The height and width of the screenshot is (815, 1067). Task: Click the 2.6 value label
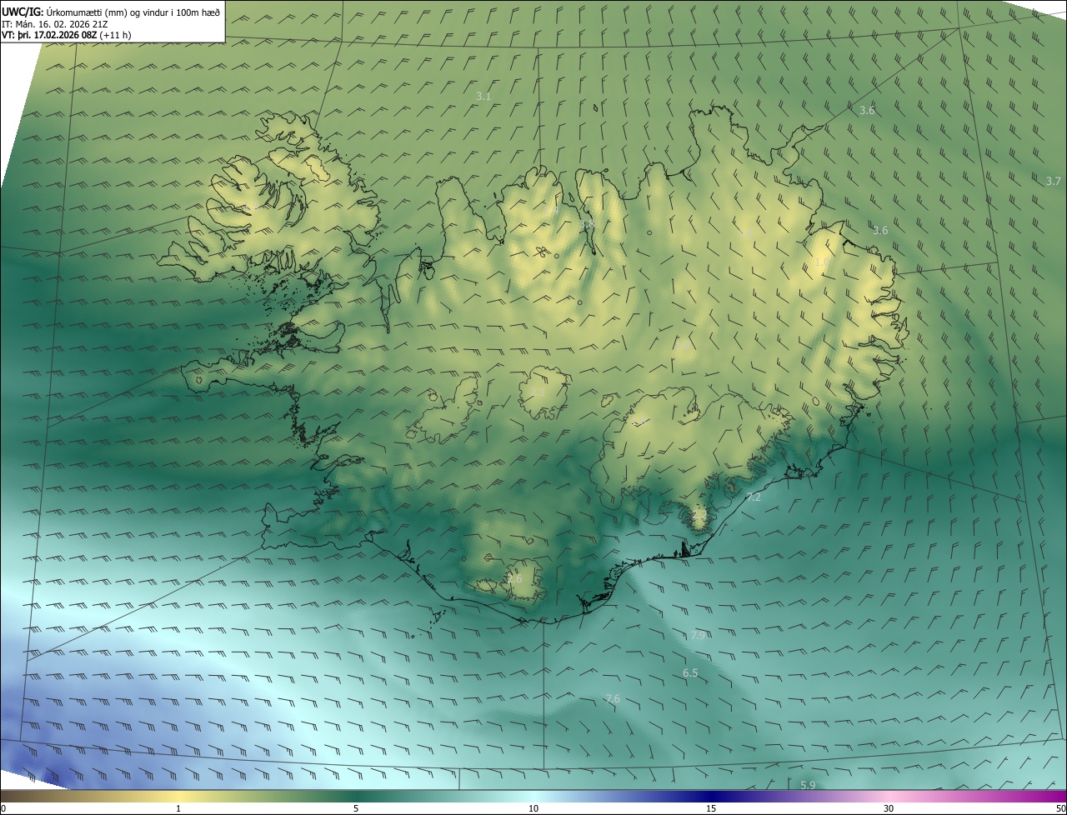[x=514, y=578]
